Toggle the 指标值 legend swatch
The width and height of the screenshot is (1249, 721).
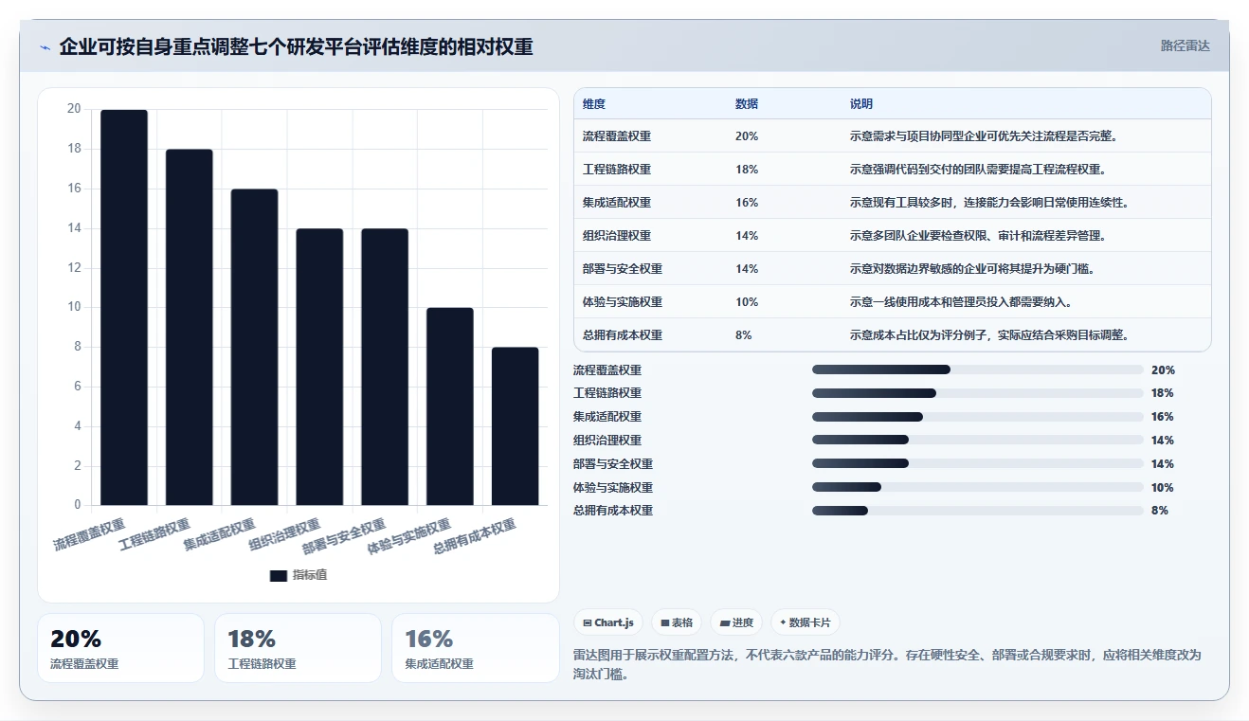click(279, 576)
